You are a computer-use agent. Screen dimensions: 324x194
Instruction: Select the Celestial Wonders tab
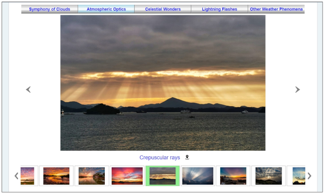(163, 9)
